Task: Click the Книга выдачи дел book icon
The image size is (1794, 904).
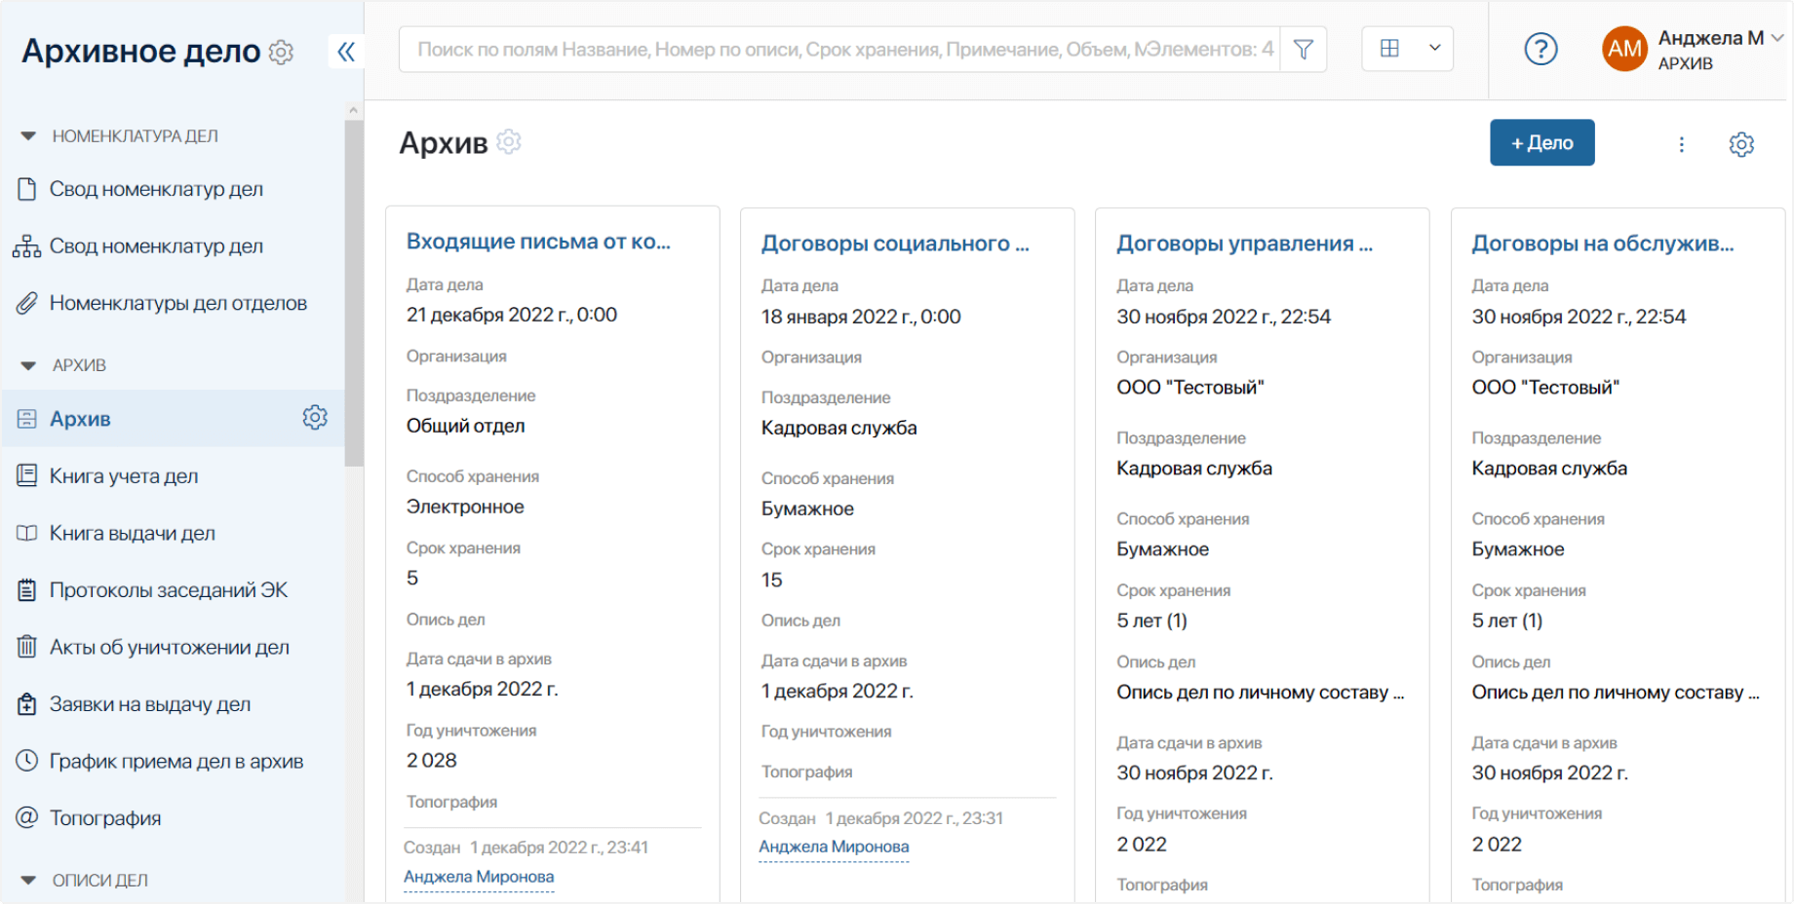Action: 27,533
